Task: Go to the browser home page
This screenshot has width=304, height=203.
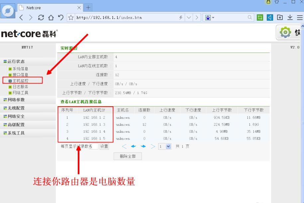Action: click(51, 18)
